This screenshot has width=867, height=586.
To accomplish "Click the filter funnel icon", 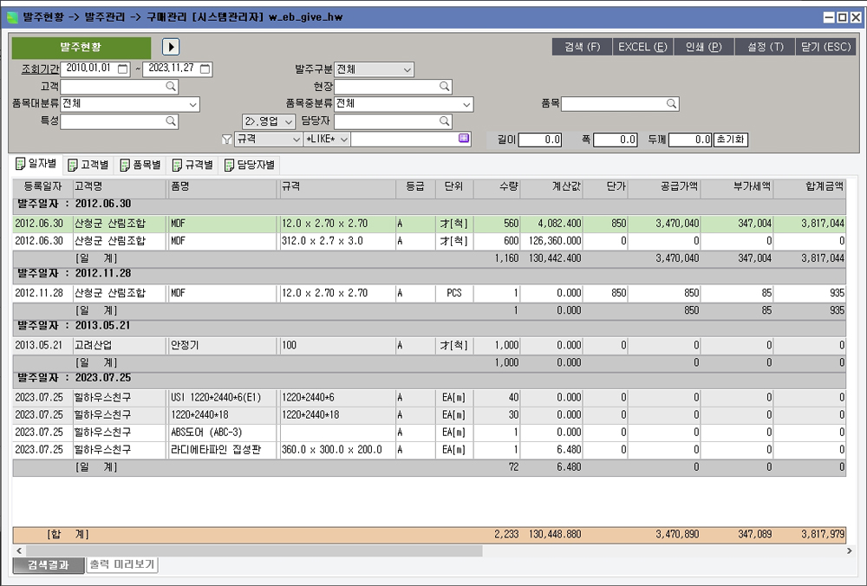I will coord(226,140).
